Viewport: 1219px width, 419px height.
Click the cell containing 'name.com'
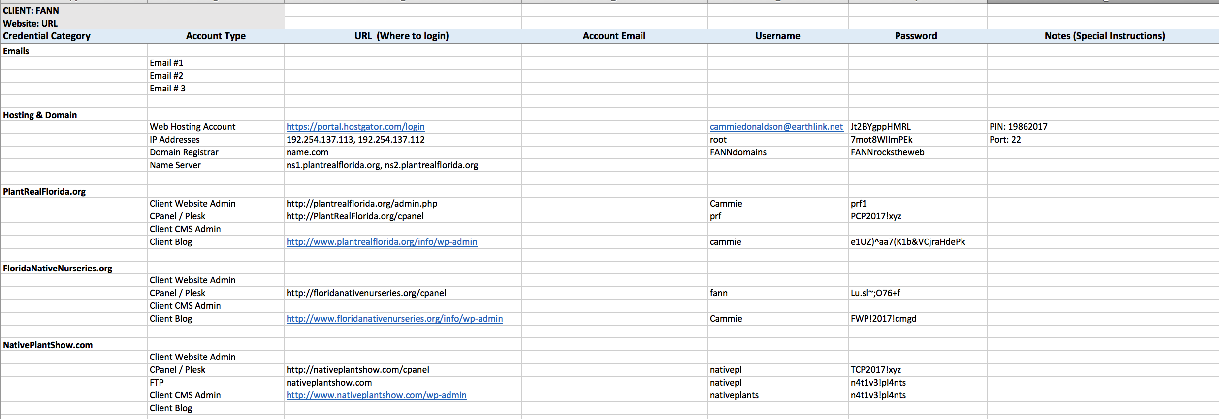(307, 152)
